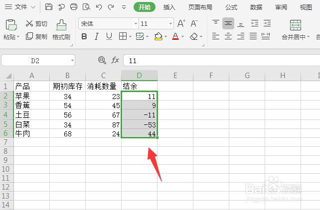Viewport: 320px width, 210px height.
Task: Decrease indent icon
Action: coord(255,23)
